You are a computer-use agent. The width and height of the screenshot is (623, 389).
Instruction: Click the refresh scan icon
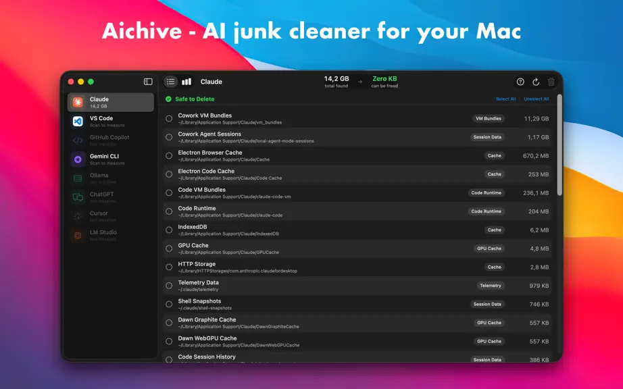click(x=536, y=82)
